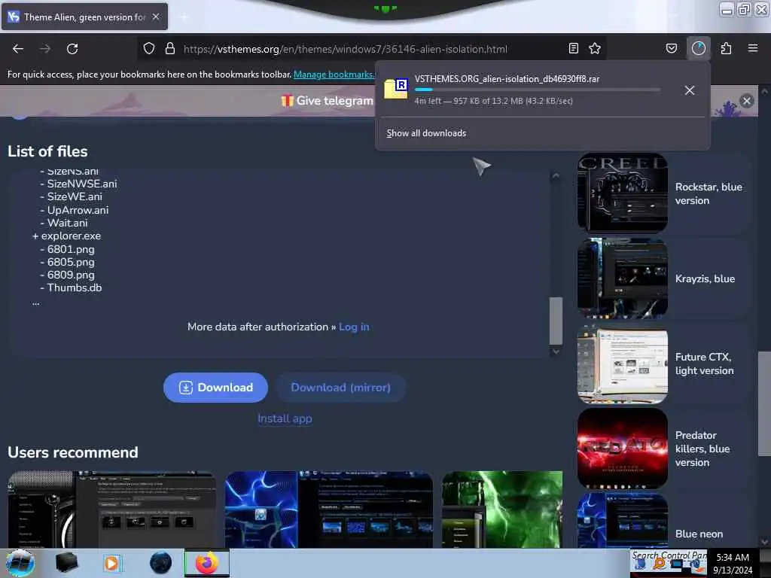The height and width of the screenshot is (578, 771).
Task: Open the Blue neon theme link
Action: pos(699,534)
